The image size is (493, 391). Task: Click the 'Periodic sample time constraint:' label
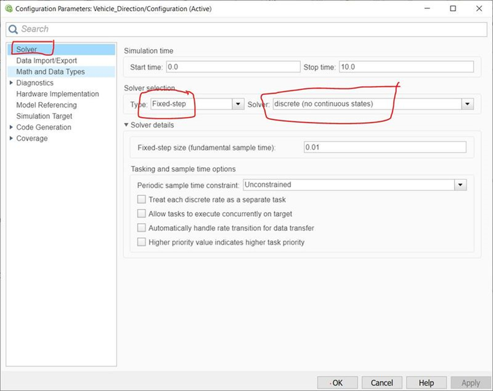[188, 185]
